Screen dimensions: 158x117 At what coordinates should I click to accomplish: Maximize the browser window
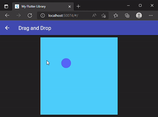140,6
